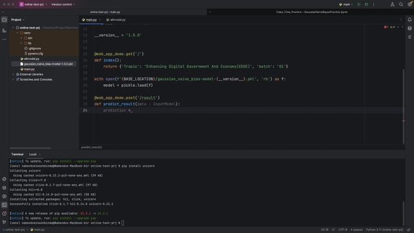414x233 pixels.
Task: Click the project panel horizontal scrollbar
Action: [30, 148]
